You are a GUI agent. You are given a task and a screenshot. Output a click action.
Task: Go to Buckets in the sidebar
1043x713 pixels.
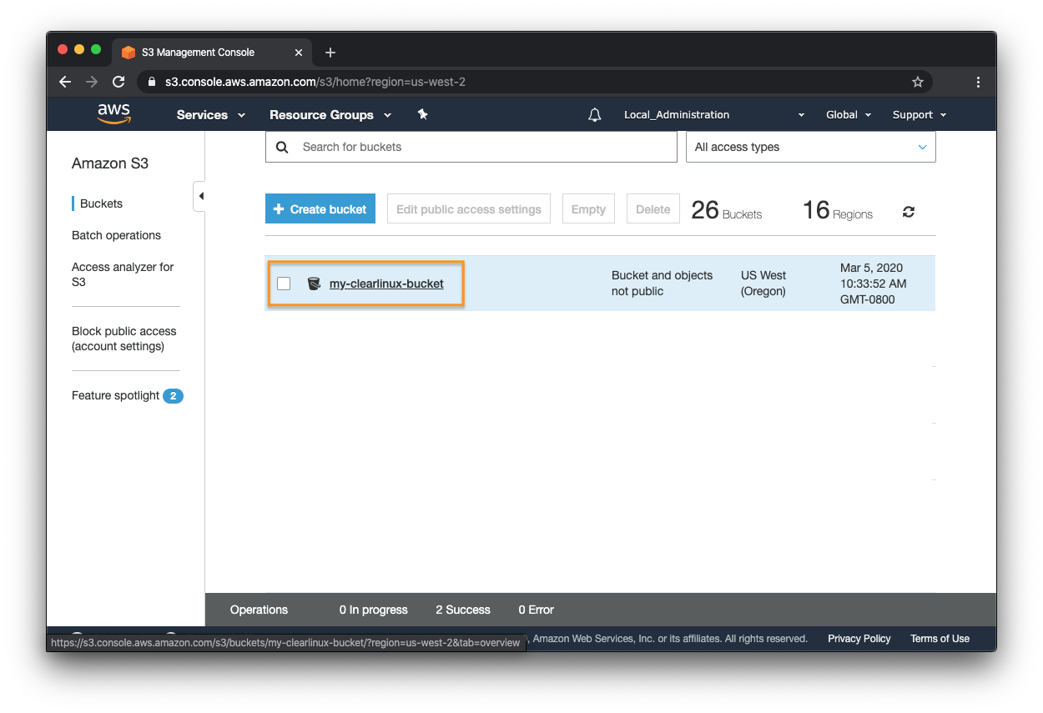(x=101, y=203)
